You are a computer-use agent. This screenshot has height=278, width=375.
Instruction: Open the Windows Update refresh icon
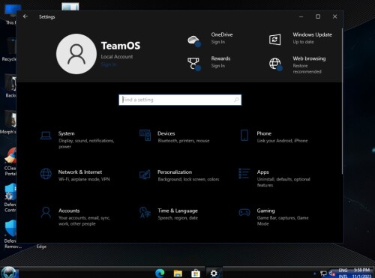[274, 40]
